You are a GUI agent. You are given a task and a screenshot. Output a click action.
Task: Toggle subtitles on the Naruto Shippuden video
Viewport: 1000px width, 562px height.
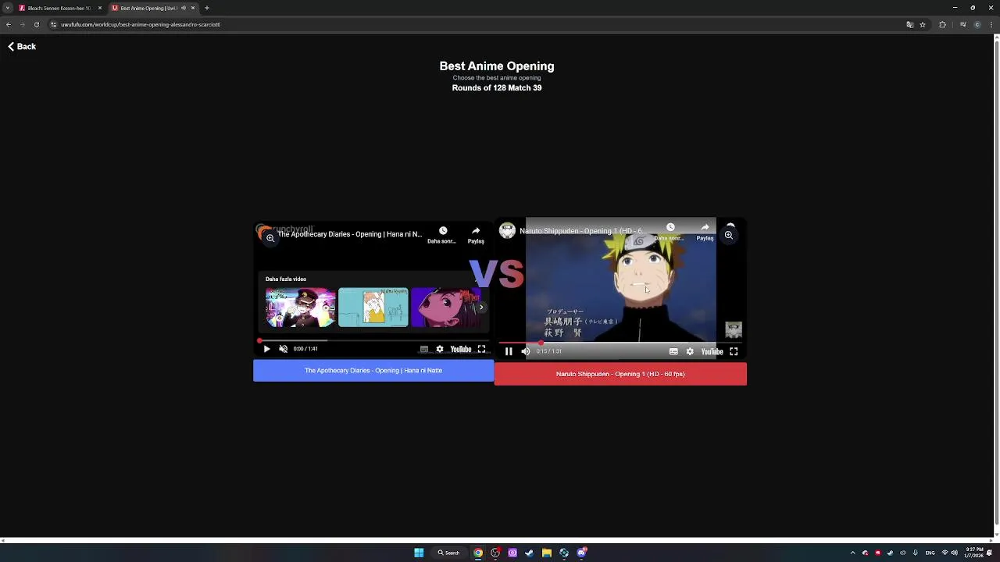(x=673, y=351)
